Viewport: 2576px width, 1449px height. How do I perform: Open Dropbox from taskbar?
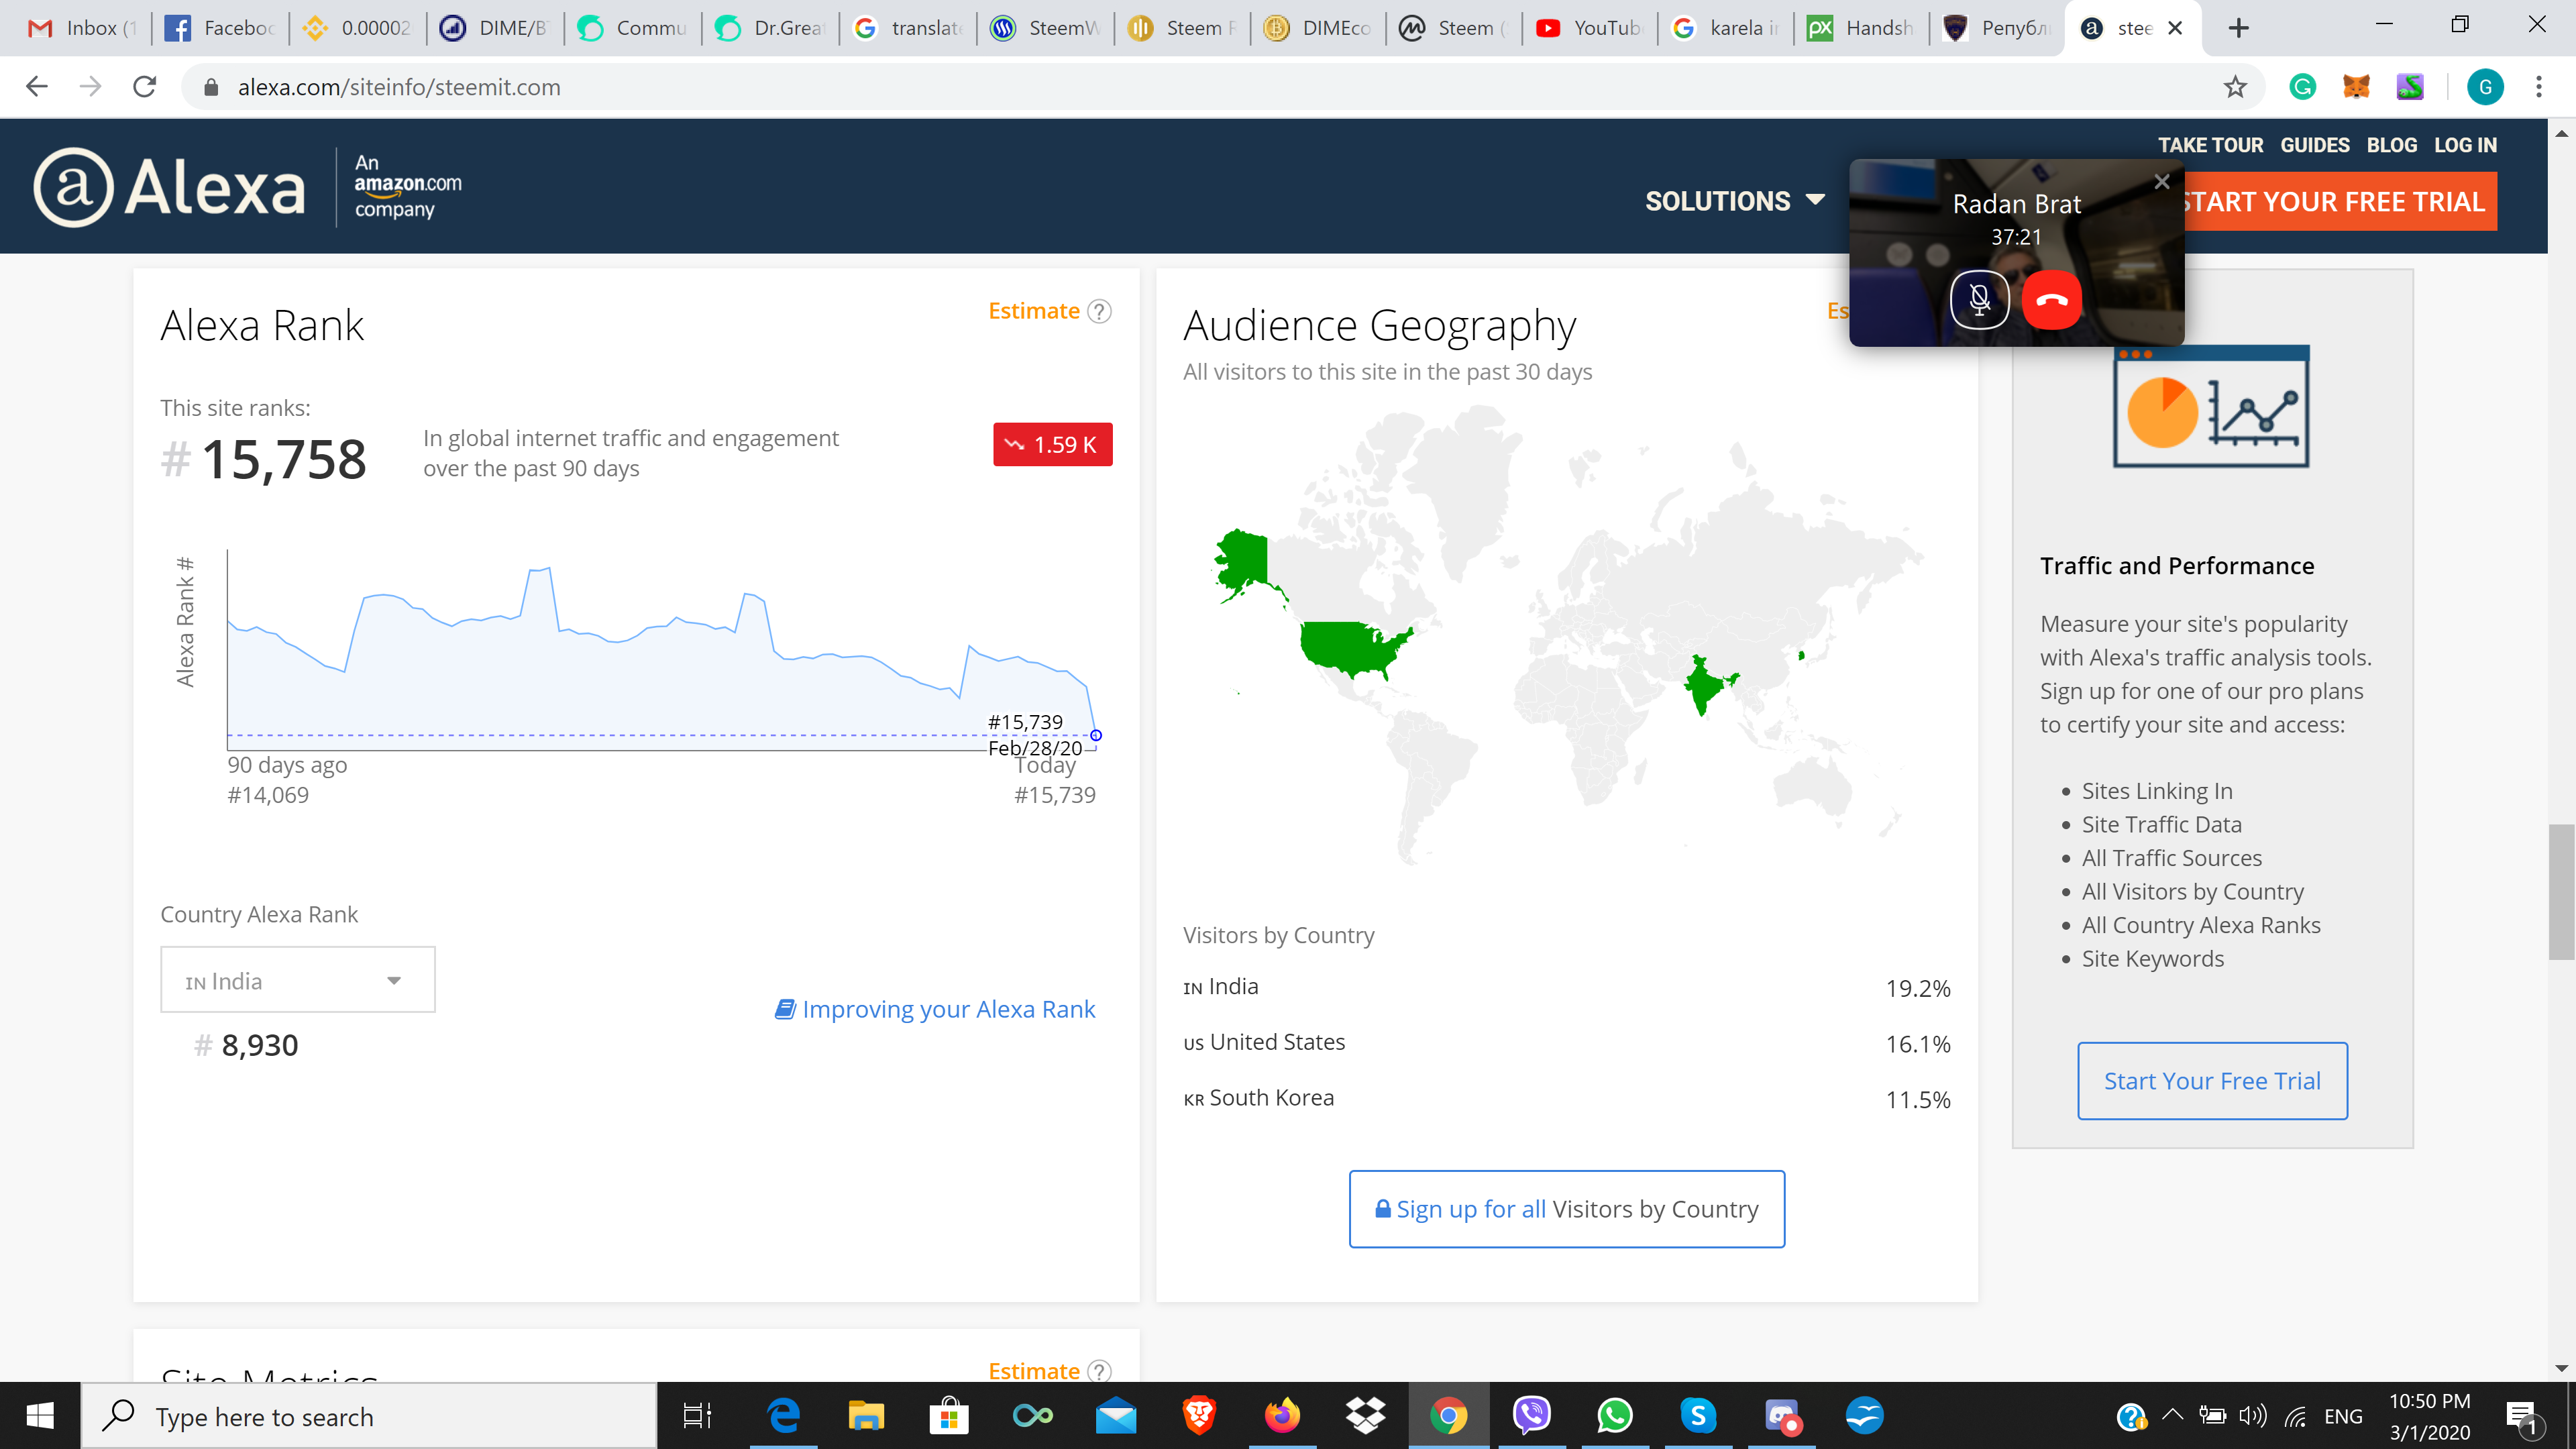coord(1365,1416)
